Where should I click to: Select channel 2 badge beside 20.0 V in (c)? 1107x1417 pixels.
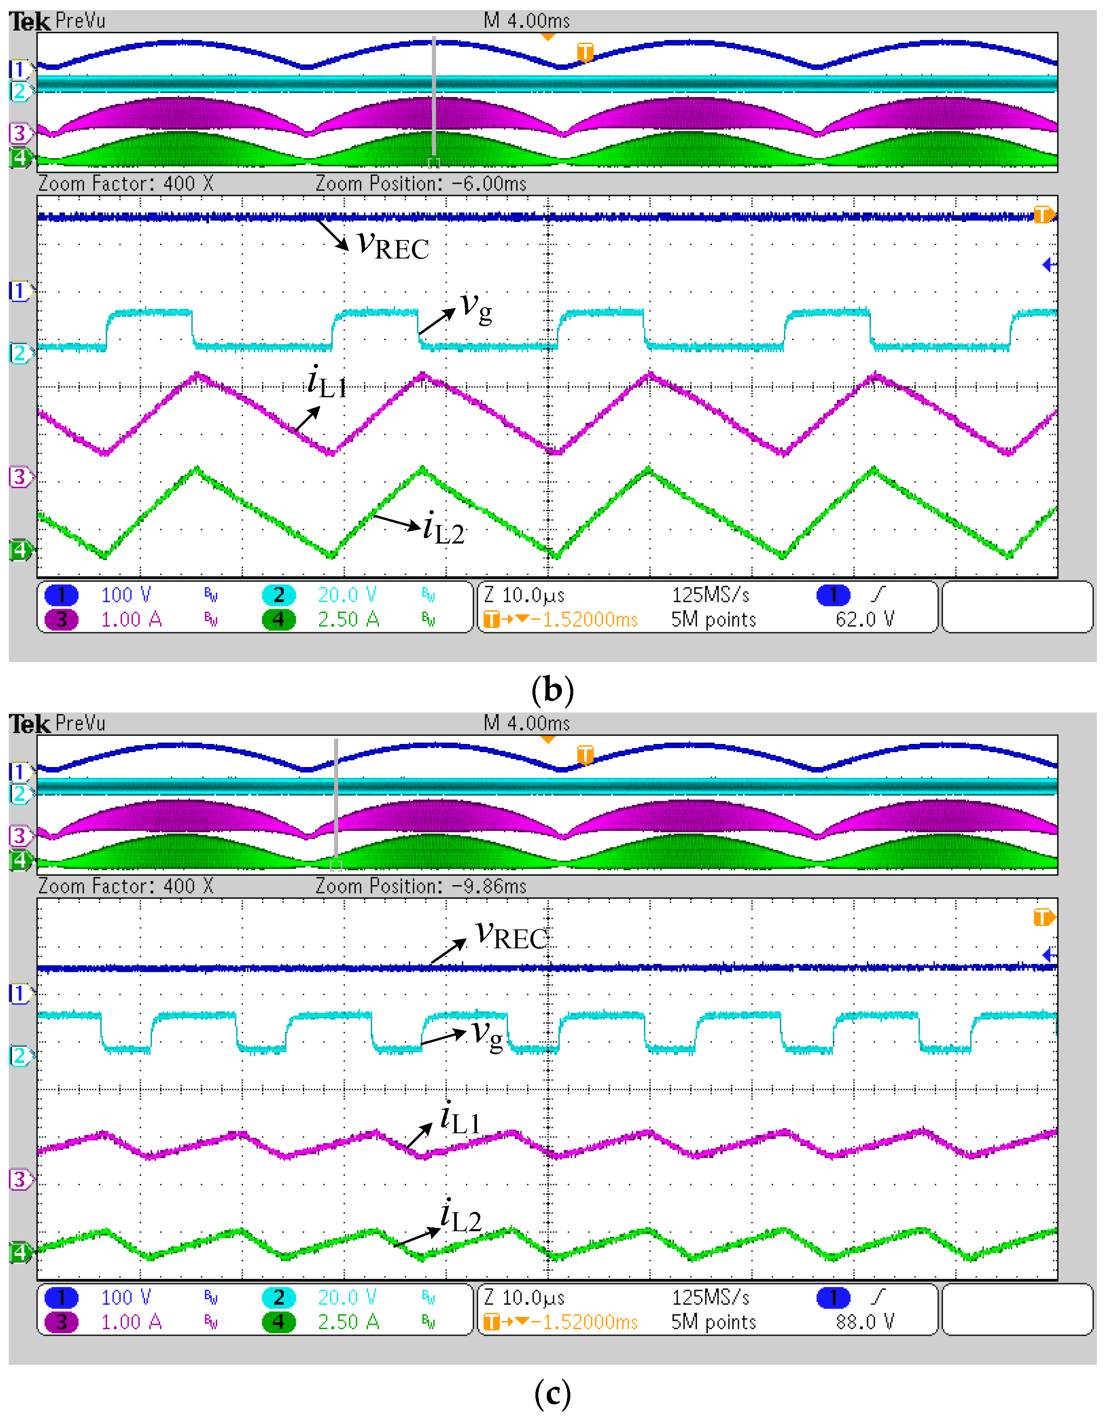pos(278,1298)
